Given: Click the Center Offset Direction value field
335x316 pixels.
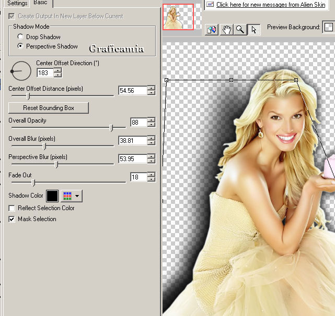Looking at the screenshot, I should (45, 73).
